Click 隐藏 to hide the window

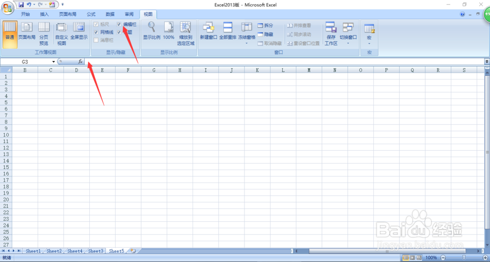265,34
